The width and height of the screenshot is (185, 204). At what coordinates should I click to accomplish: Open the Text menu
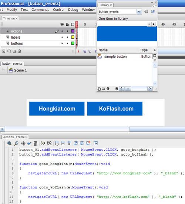point(24,10)
